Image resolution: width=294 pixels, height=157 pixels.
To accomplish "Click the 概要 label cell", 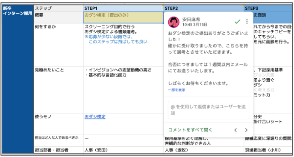I will click(x=59, y=17).
